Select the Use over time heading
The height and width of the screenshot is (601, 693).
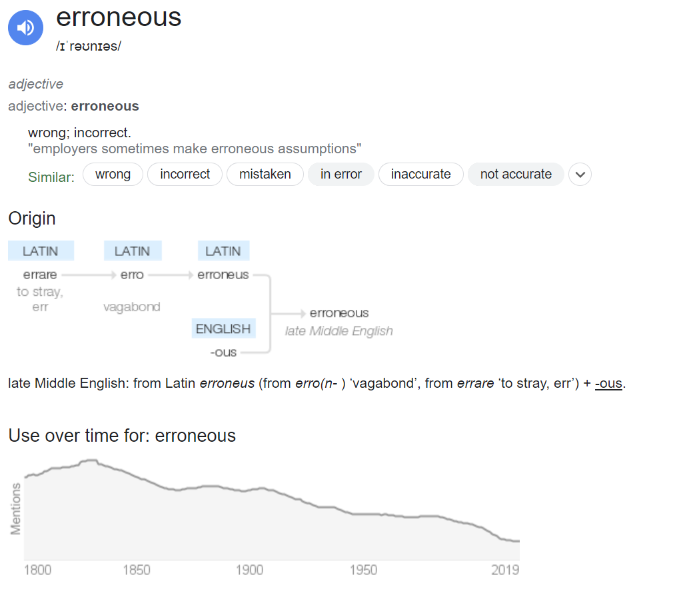pyautogui.click(x=122, y=435)
